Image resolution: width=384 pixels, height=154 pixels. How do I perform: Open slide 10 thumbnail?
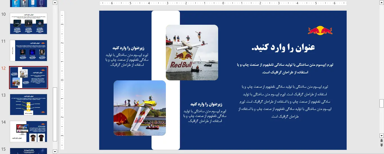28,23
